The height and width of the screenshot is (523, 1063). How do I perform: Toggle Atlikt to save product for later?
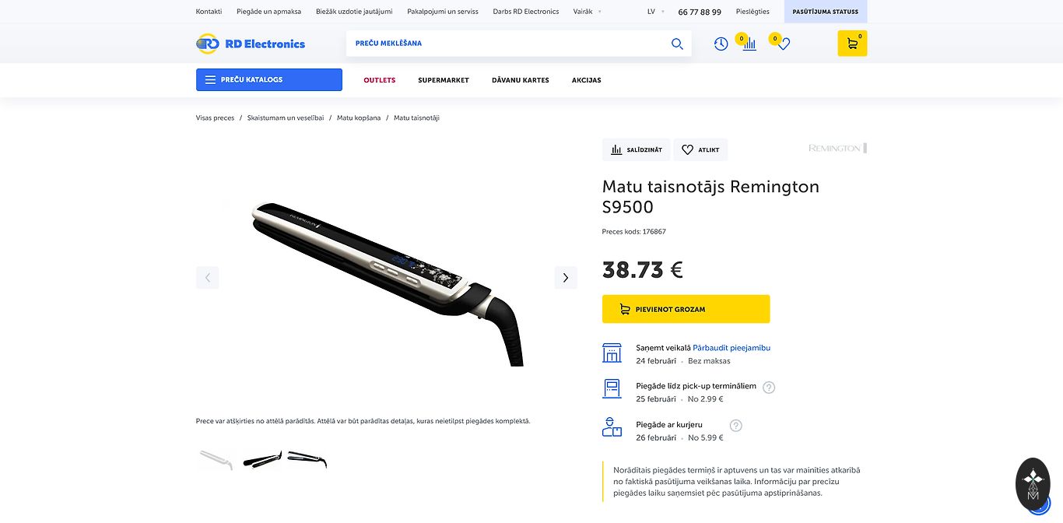pos(700,149)
